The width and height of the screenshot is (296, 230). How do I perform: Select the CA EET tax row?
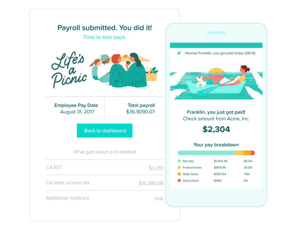(104, 168)
